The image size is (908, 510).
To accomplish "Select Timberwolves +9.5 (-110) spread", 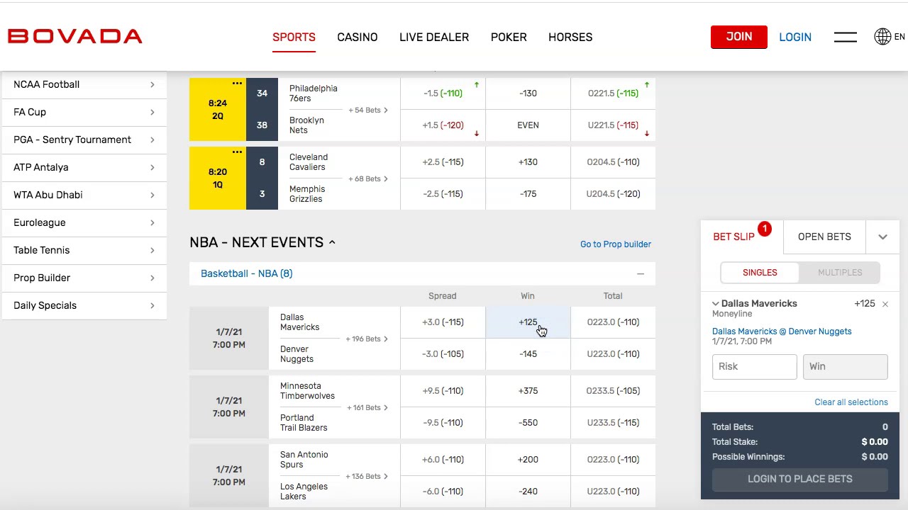I will point(443,391).
